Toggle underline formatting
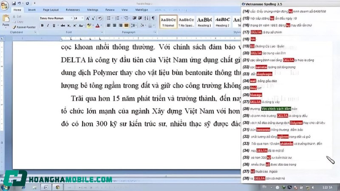The width and height of the screenshot is (340, 191). click(x=54, y=25)
